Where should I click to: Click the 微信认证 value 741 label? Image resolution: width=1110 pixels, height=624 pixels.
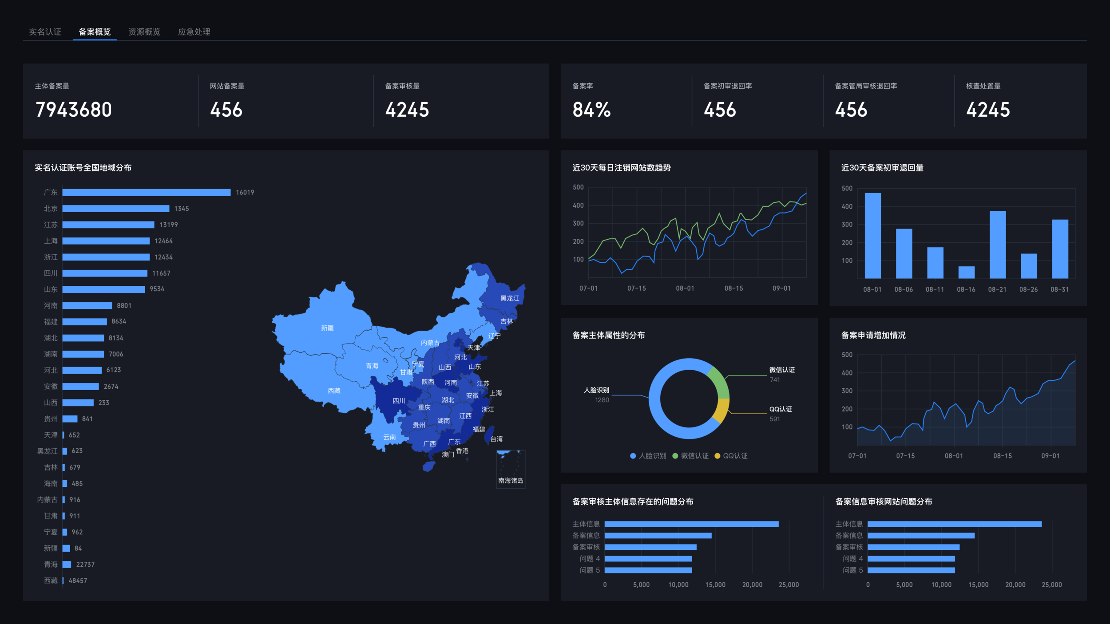(x=775, y=379)
